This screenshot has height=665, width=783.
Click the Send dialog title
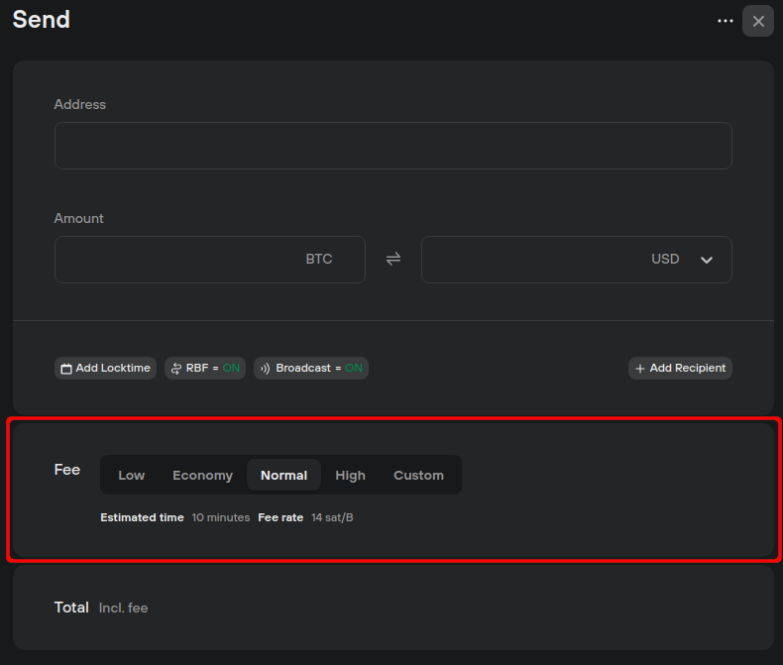click(x=41, y=20)
